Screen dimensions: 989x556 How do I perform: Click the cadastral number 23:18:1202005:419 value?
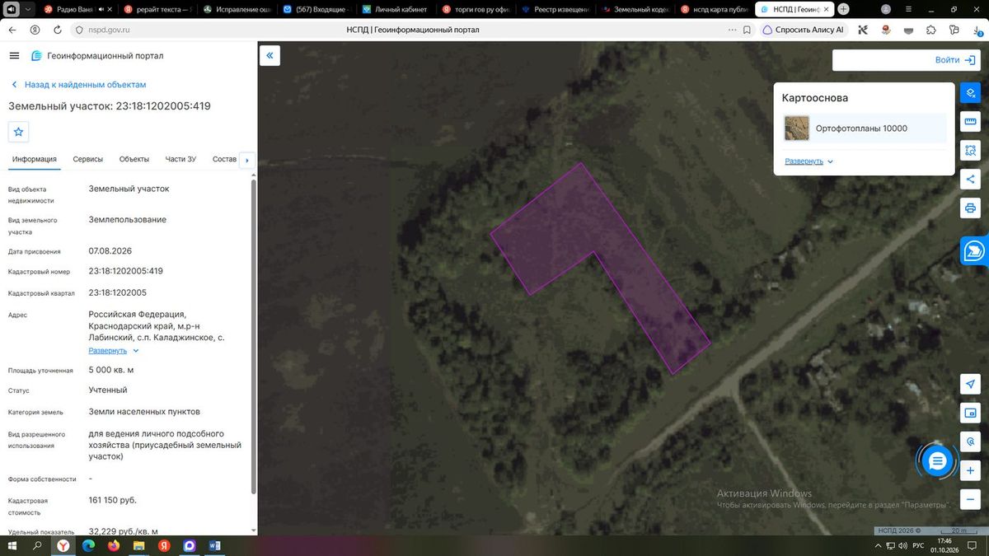coord(125,271)
